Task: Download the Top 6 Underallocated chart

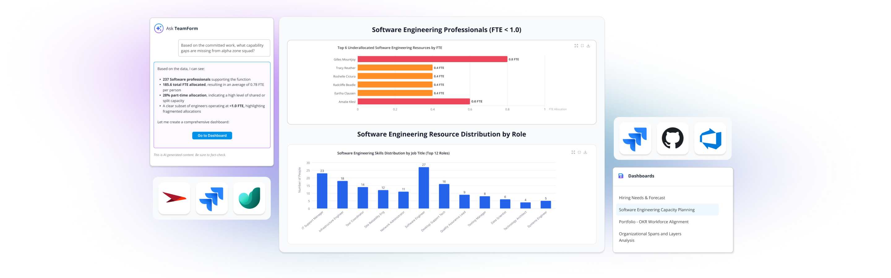Action: point(588,46)
